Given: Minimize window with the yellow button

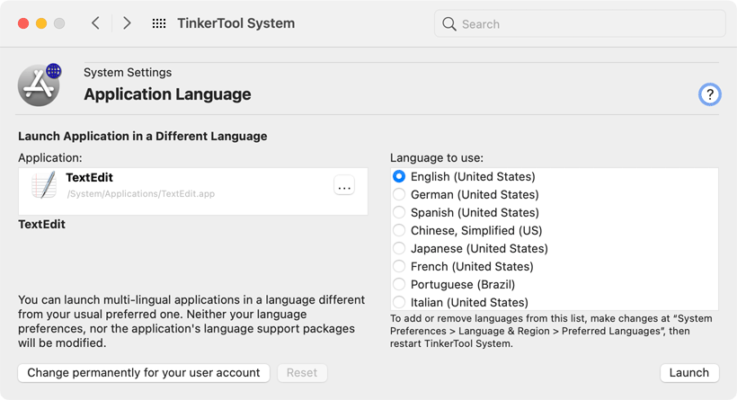Looking at the screenshot, I should pos(41,23).
